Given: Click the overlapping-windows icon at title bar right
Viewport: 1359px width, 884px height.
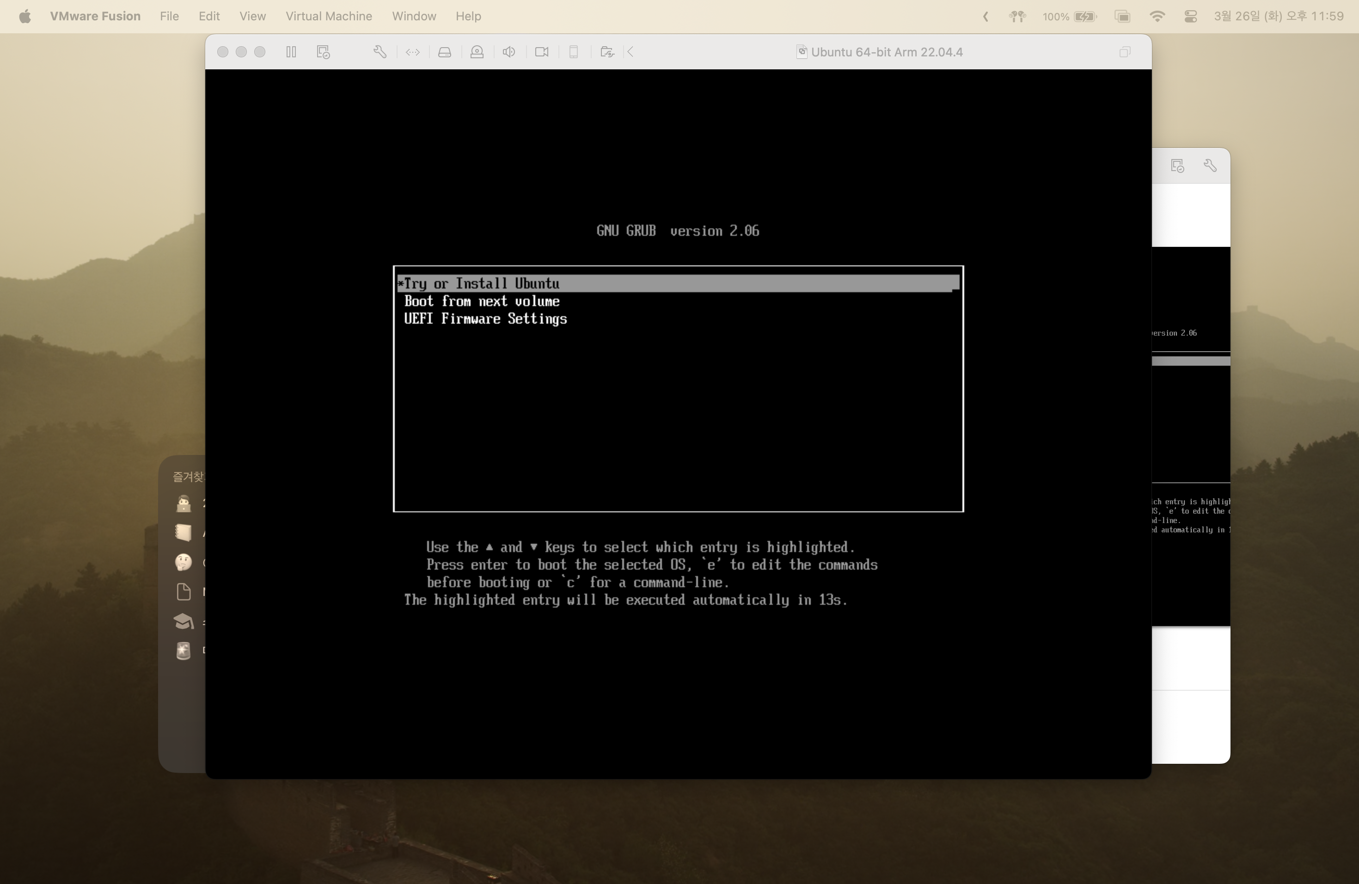Looking at the screenshot, I should pyautogui.click(x=1124, y=52).
